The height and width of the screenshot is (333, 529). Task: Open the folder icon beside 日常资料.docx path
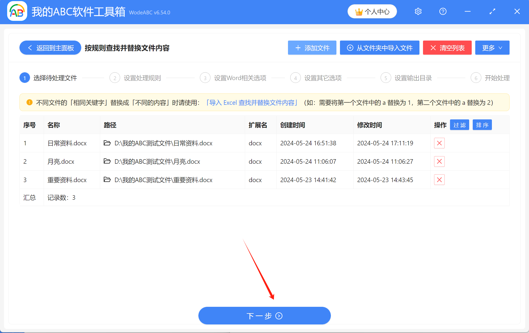[107, 143]
